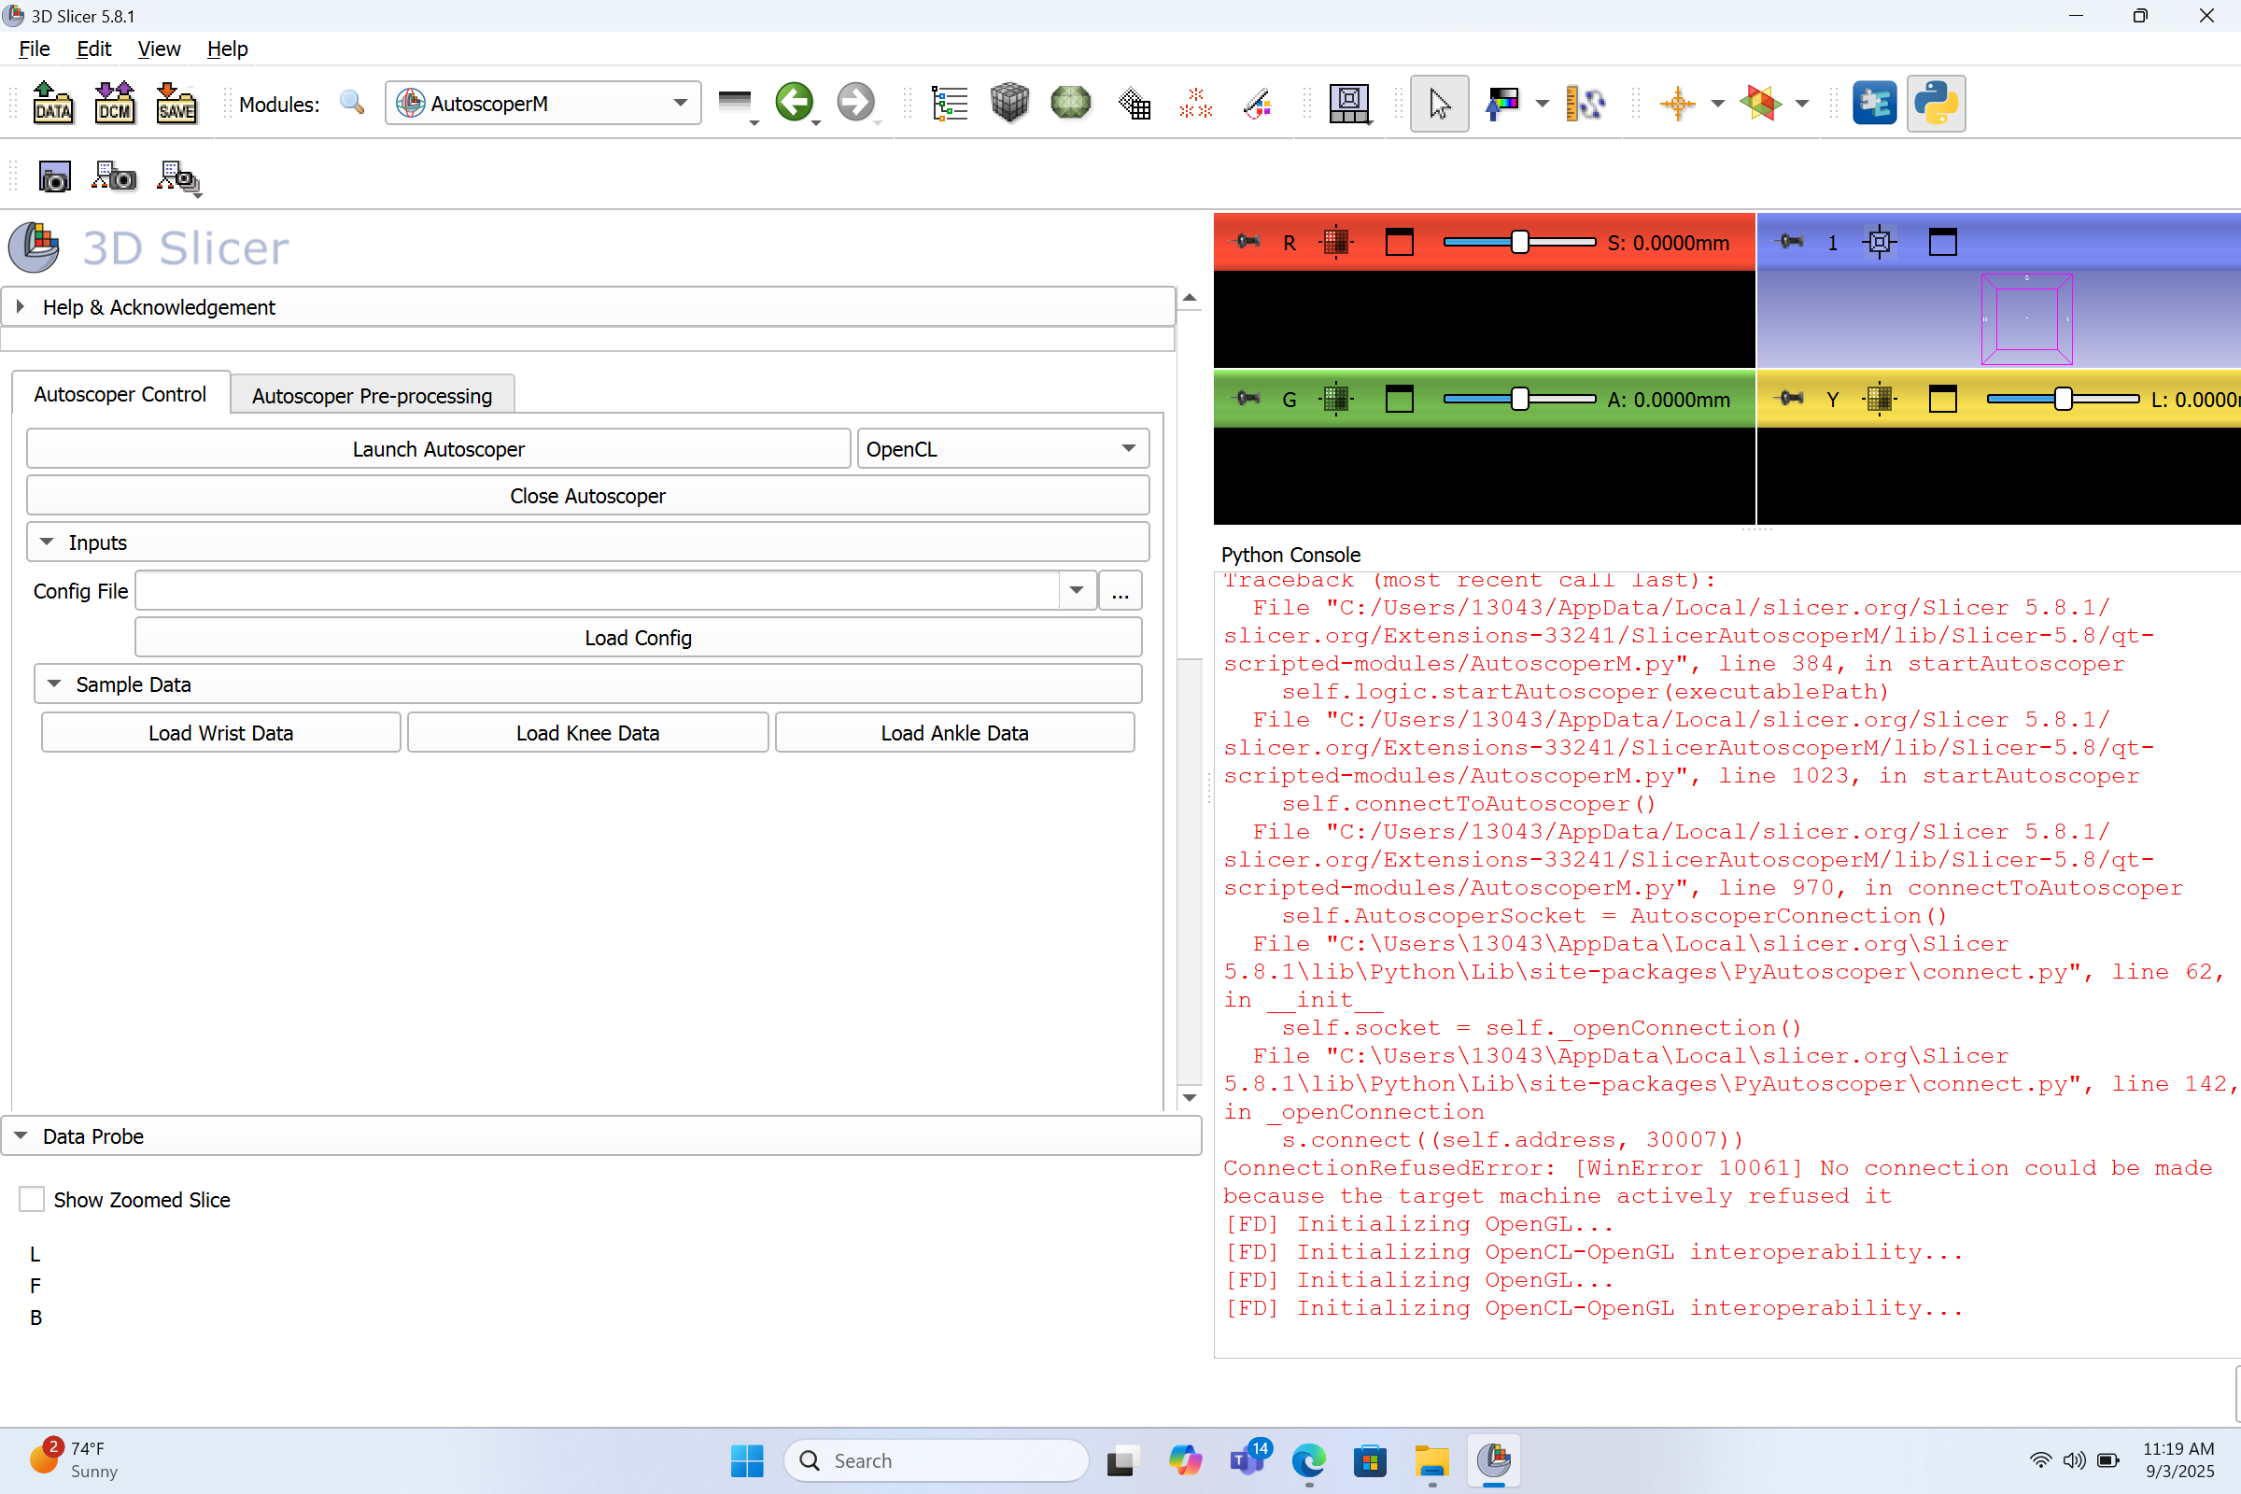
Task: Click the DCM DICOM import icon
Action: [114, 103]
